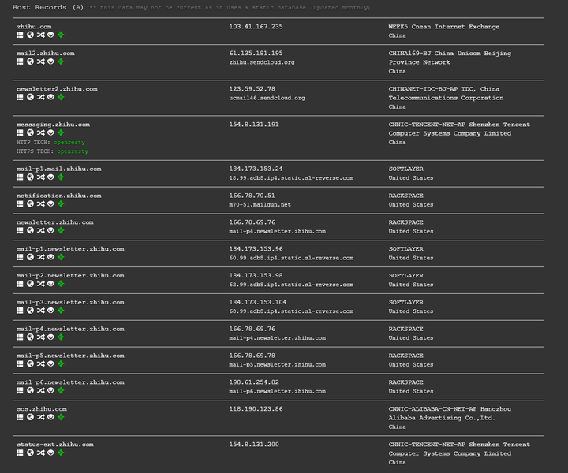Click the eye icon under mail-p6.newsletter.zhihu.com

tap(50, 390)
